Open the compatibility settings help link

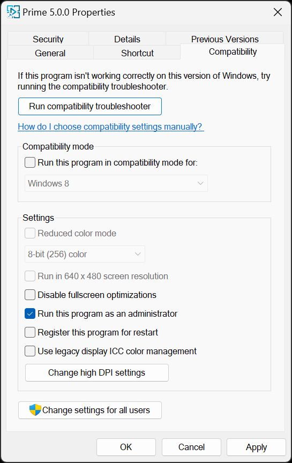[x=111, y=126]
